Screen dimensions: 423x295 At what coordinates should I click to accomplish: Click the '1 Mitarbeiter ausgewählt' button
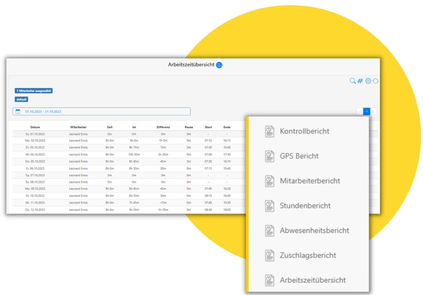(33, 90)
